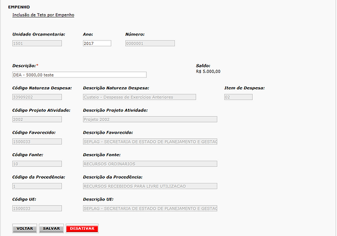
Task: Click the Código Projeto Atividade field 2002
Action: click(37, 119)
